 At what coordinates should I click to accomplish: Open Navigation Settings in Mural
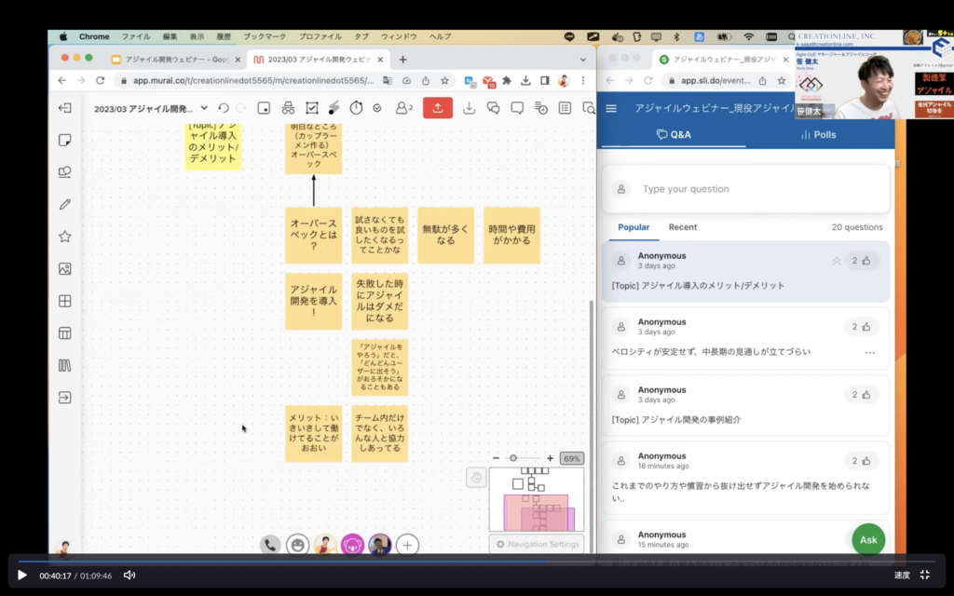click(x=537, y=544)
